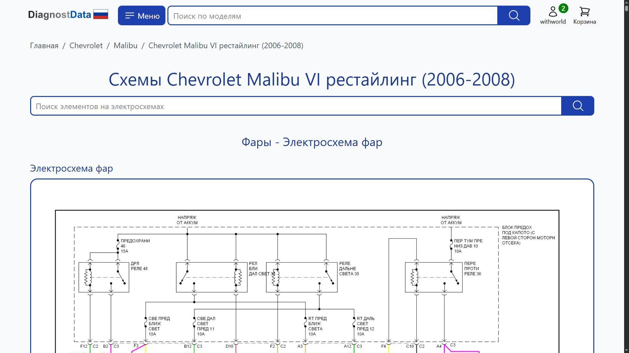Click the Russian flag language icon
Viewport: 629px width, 353px height.
coord(101,14)
